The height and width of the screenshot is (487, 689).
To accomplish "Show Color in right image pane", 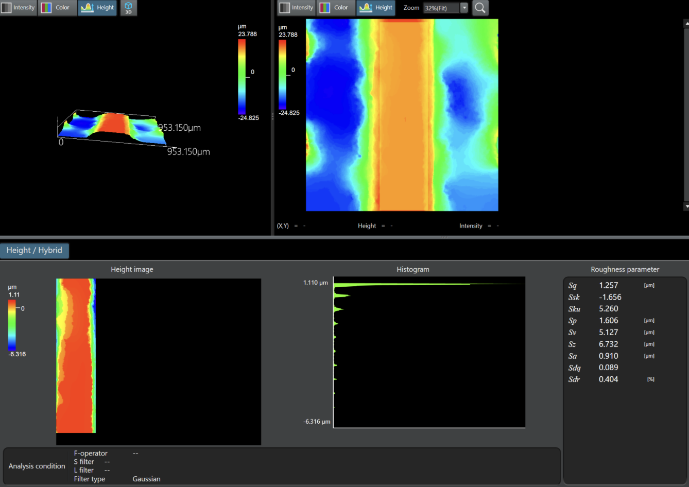I will [x=335, y=8].
